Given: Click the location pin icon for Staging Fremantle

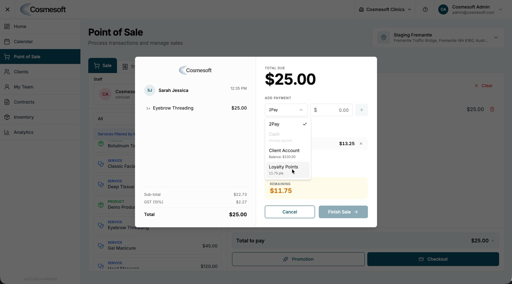Looking at the screenshot, I should point(384,37).
